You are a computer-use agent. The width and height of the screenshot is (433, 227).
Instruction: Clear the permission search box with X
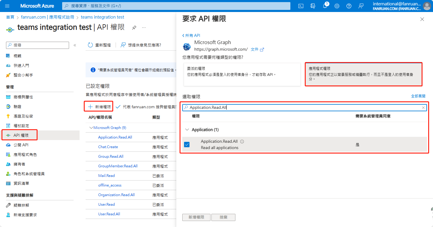coord(423,108)
